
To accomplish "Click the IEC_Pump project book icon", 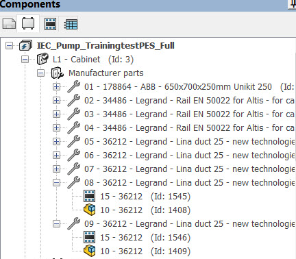I will click(x=25, y=46).
